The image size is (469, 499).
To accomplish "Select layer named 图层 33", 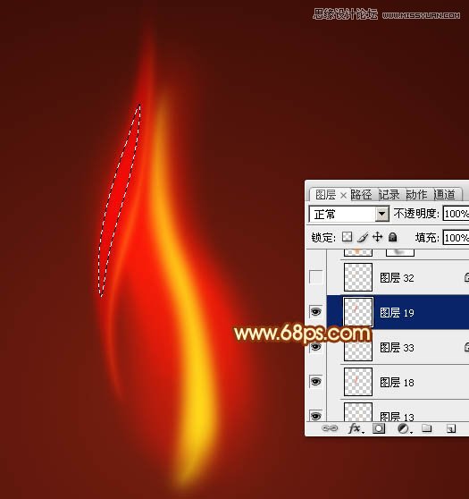I will [x=397, y=348].
